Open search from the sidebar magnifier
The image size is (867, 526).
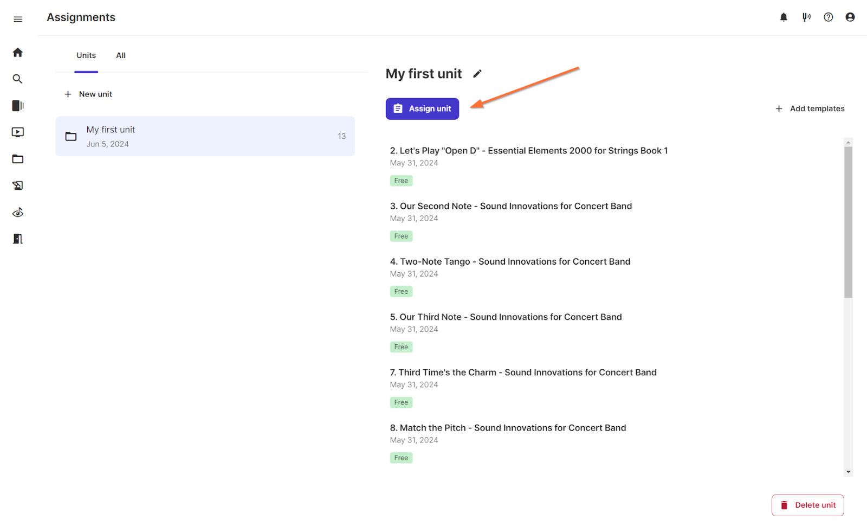[x=18, y=79]
